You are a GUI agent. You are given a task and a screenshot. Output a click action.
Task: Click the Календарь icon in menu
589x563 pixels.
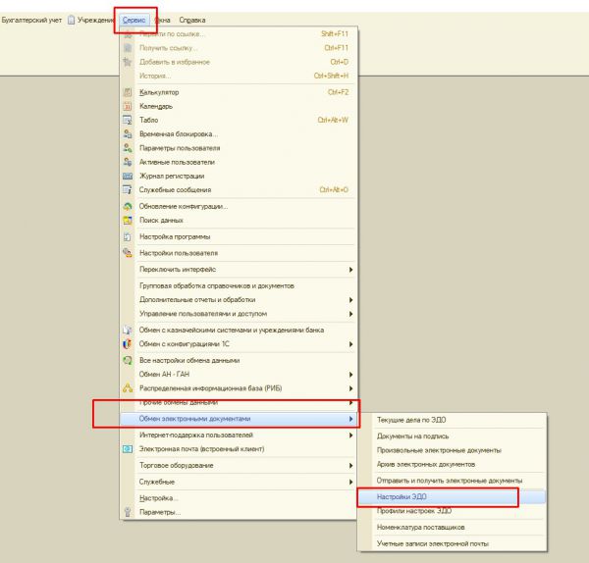(x=128, y=106)
